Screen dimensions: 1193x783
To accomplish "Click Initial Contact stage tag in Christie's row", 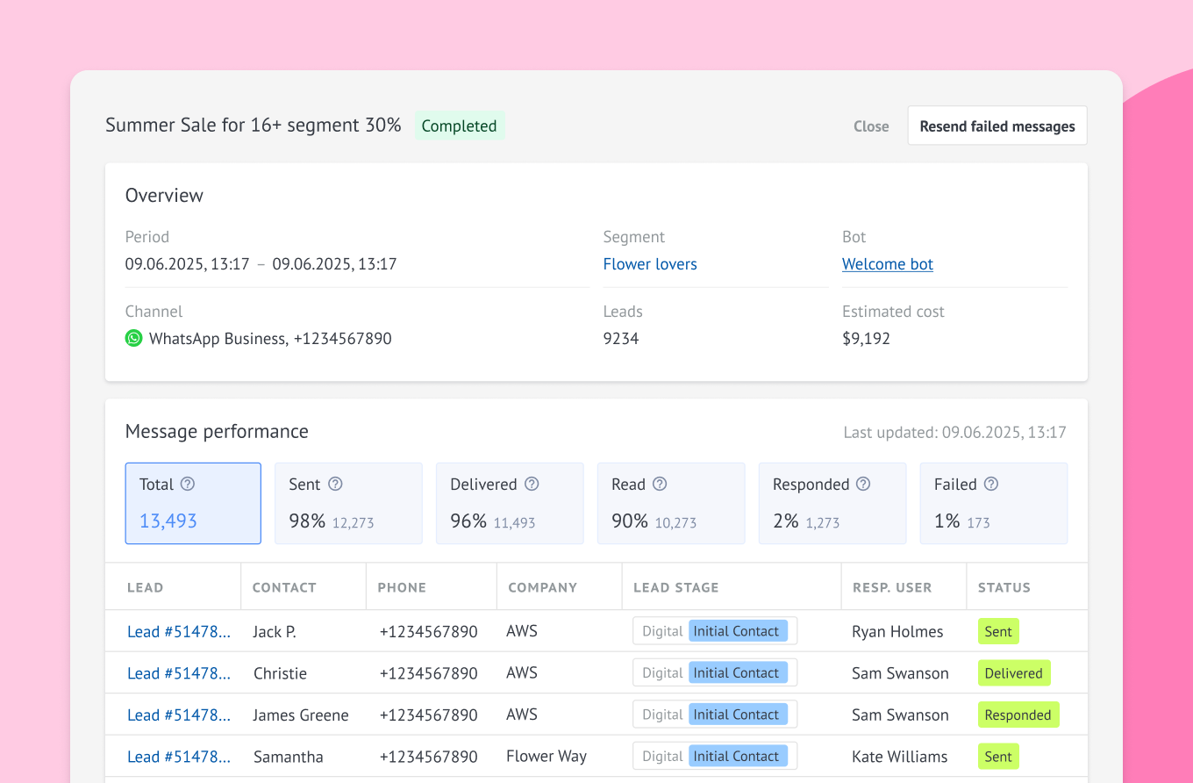I will click(x=737, y=673).
